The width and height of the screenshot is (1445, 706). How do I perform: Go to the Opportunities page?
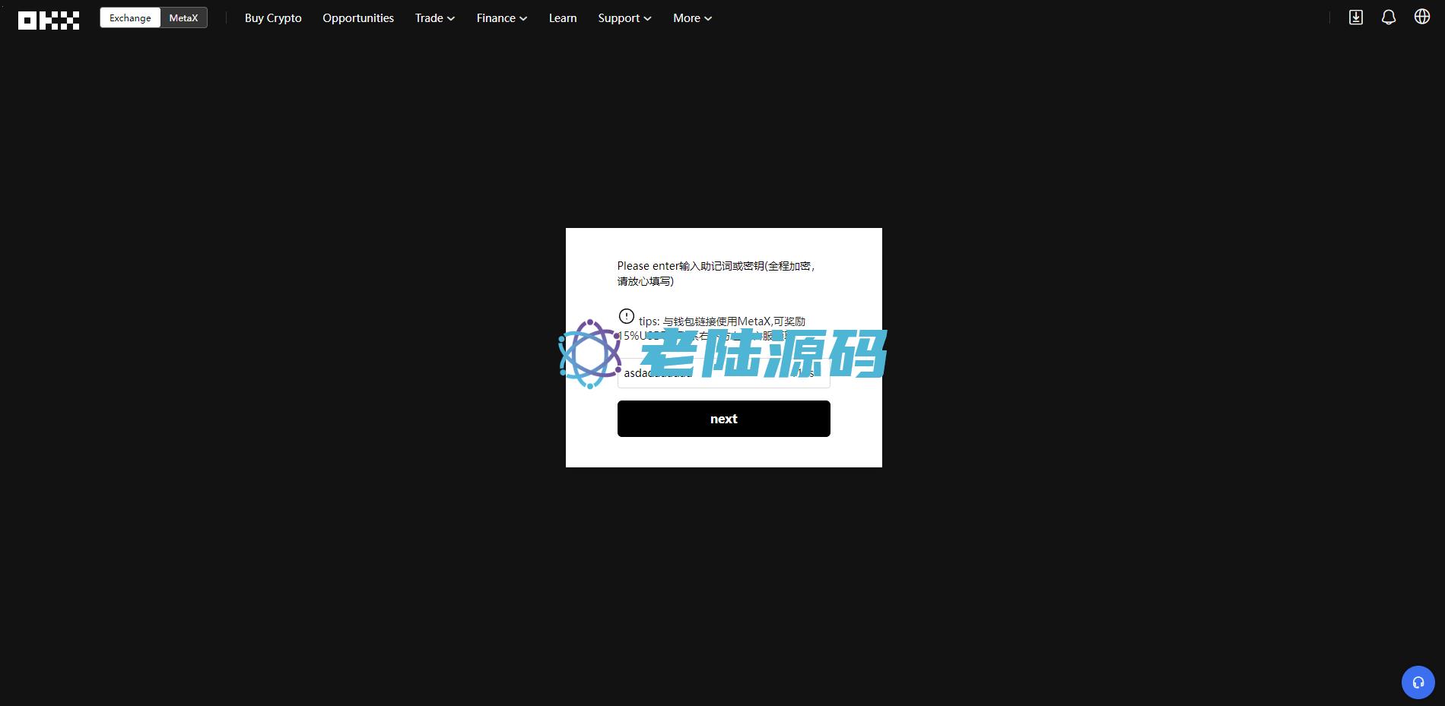358,18
